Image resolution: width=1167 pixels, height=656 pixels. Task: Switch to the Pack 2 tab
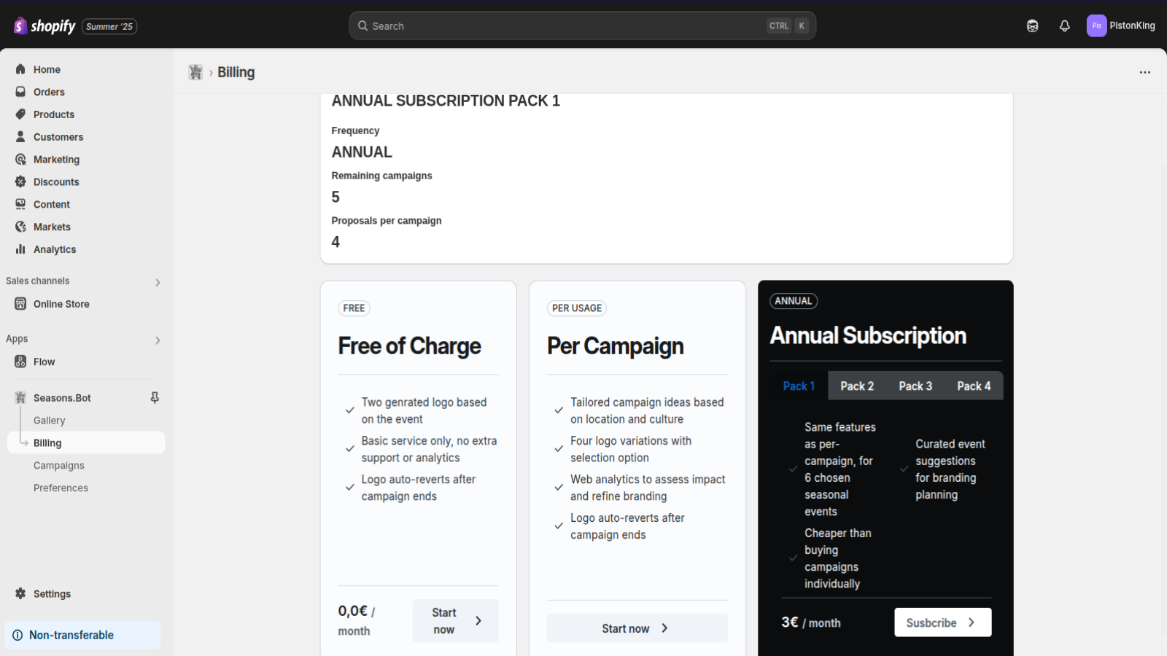(x=856, y=386)
